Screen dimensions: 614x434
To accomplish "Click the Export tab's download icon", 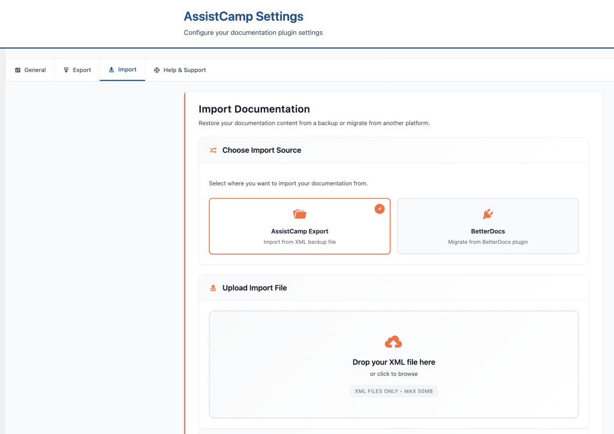I will tap(67, 70).
